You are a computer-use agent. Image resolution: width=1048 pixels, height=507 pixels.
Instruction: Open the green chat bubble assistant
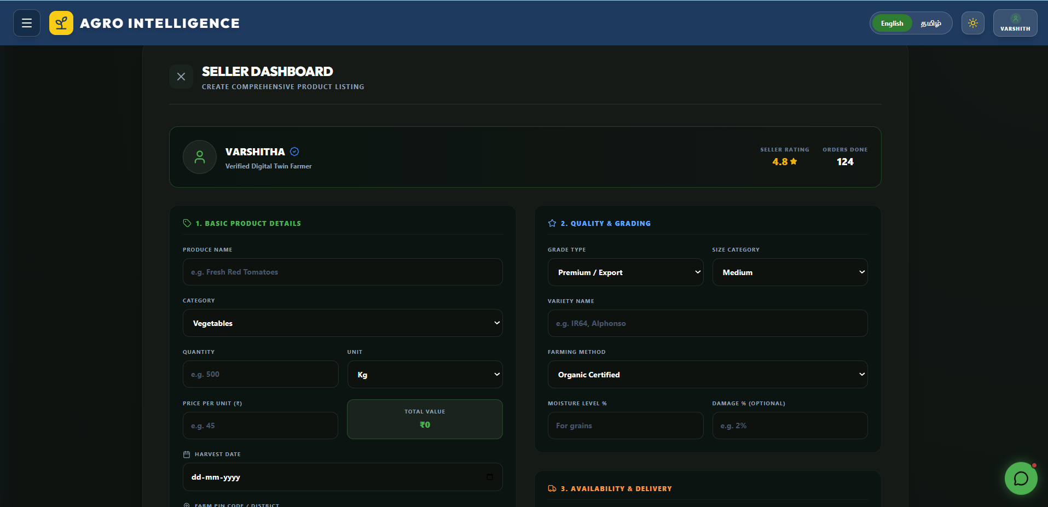coord(1021,478)
